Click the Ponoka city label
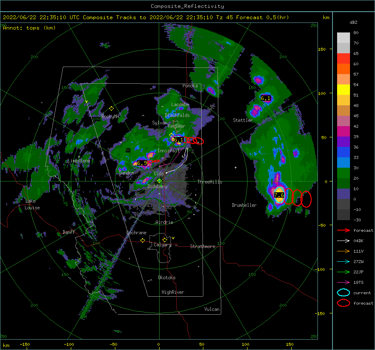The image size is (375, 350). coord(190,86)
